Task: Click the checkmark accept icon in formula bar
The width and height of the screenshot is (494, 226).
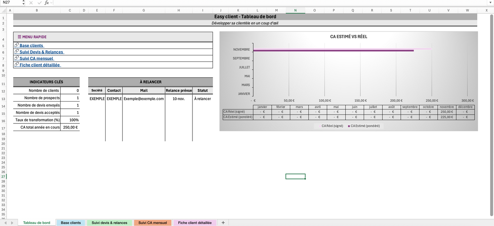Action: (39, 2)
